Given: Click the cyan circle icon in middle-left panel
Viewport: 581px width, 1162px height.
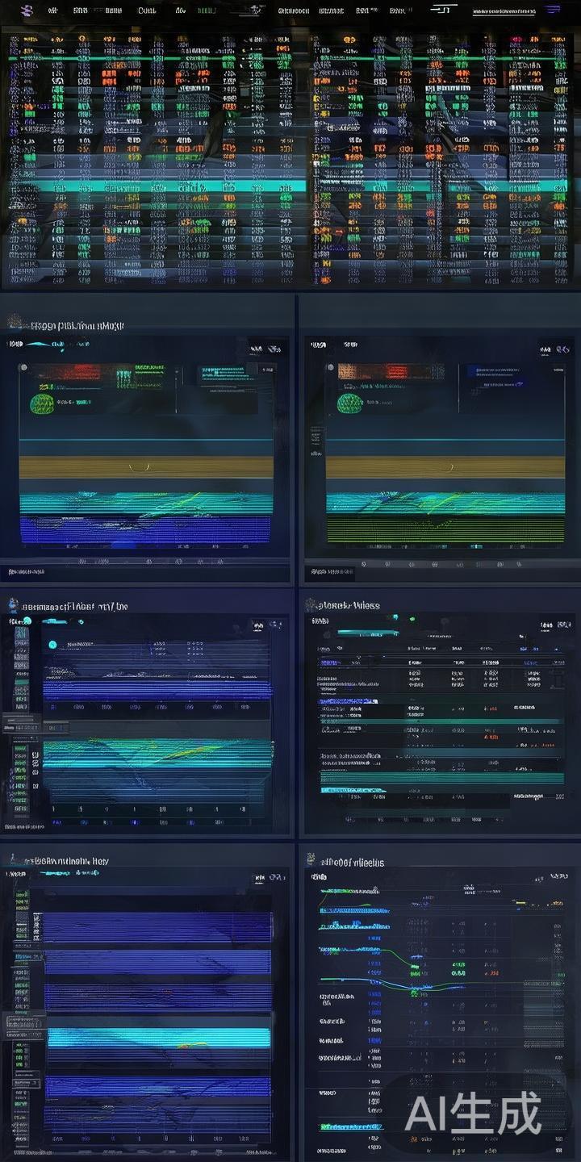Looking at the screenshot, I should coord(52,645).
